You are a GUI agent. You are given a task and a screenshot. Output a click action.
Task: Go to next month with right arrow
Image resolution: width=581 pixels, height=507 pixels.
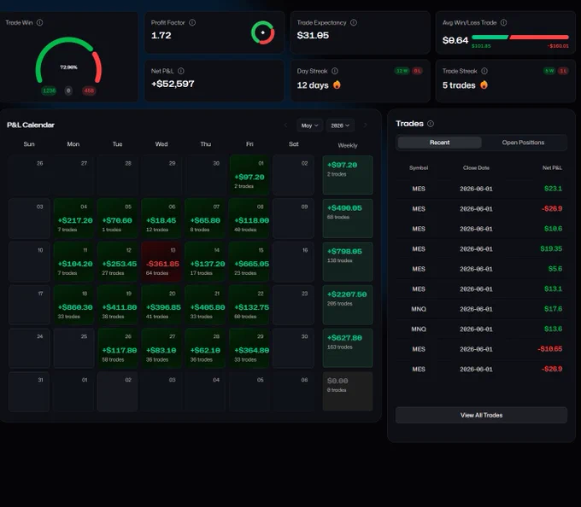(366, 125)
